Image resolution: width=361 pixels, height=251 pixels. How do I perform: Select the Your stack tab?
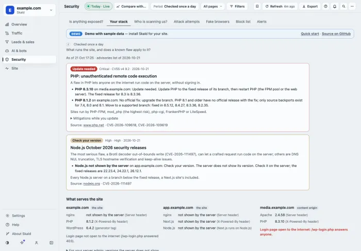(x=119, y=22)
